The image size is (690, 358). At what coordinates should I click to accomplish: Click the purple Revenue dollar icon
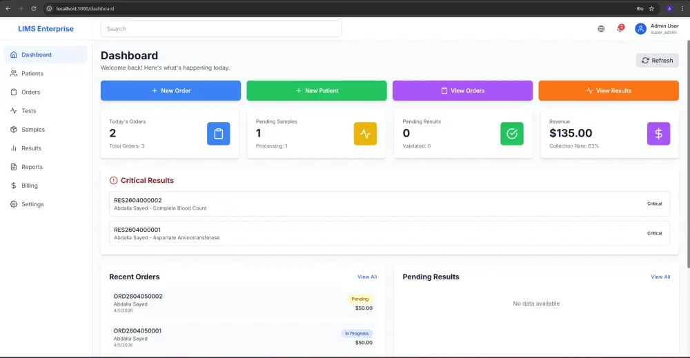click(x=658, y=134)
